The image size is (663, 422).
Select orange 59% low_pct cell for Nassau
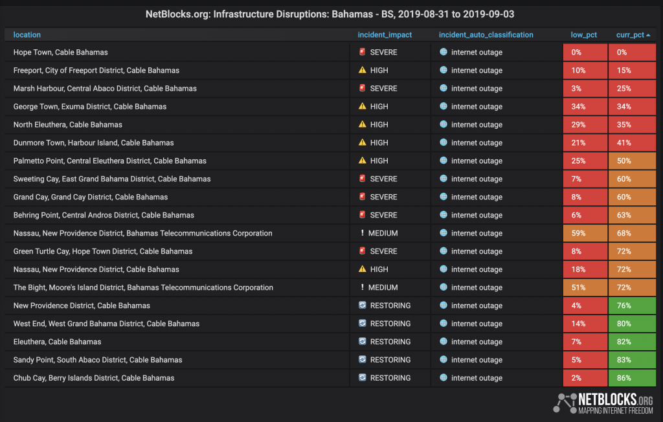(585, 233)
